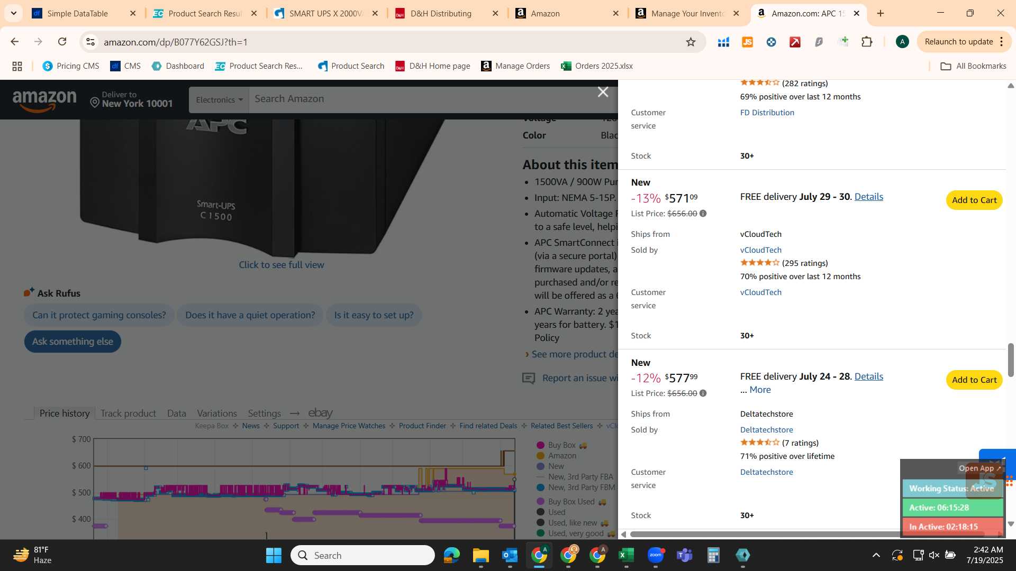This screenshot has height=571, width=1016.
Task: Toggle New, 3rd Party FBA series
Action: [x=575, y=477]
